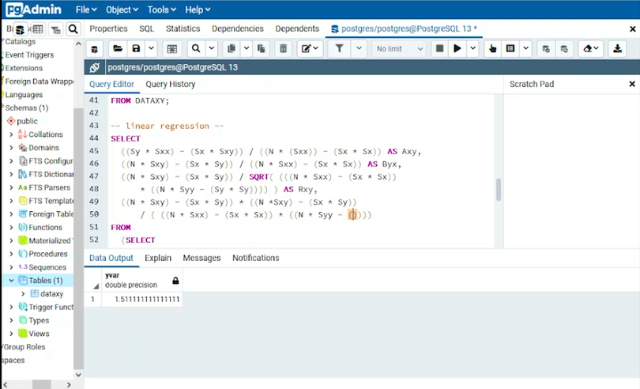Switch to the Properties tab
The height and width of the screenshot is (389, 640).
[108, 28]
